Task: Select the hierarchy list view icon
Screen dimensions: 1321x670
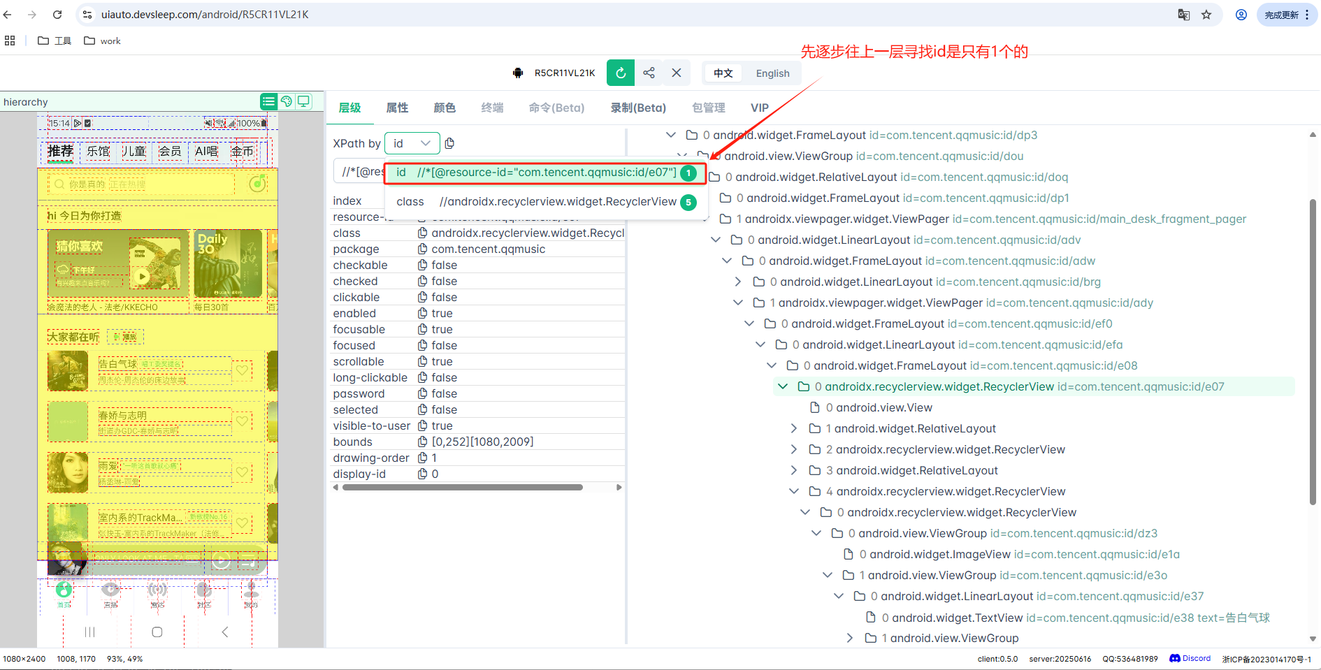Action: click(268, 101)
